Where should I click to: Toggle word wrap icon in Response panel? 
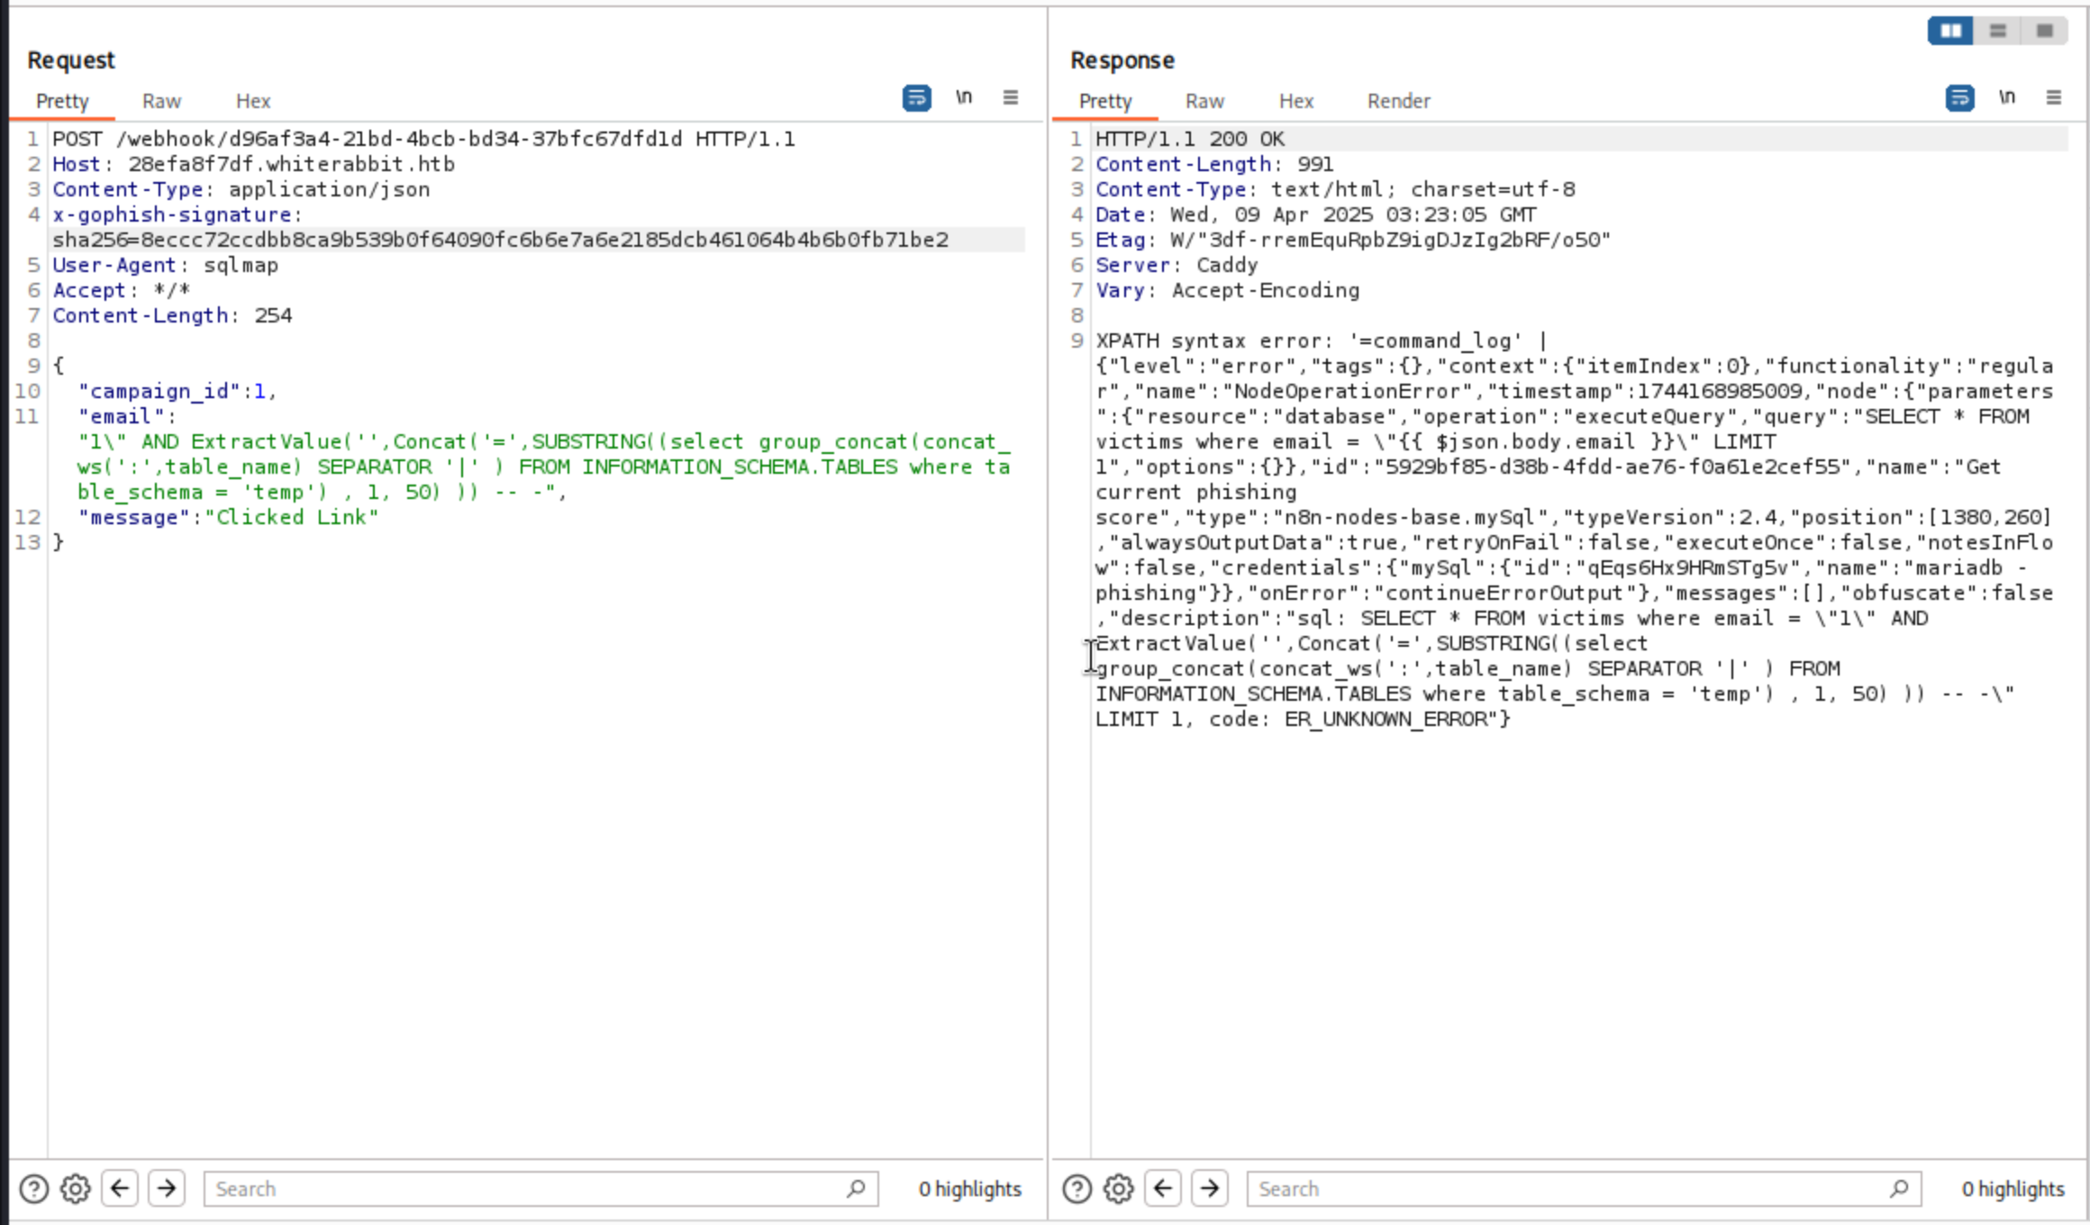(x=1959, y=97)
